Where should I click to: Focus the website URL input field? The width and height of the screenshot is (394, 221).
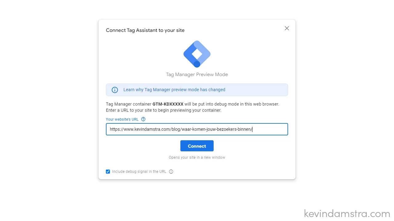pos(197,129)
